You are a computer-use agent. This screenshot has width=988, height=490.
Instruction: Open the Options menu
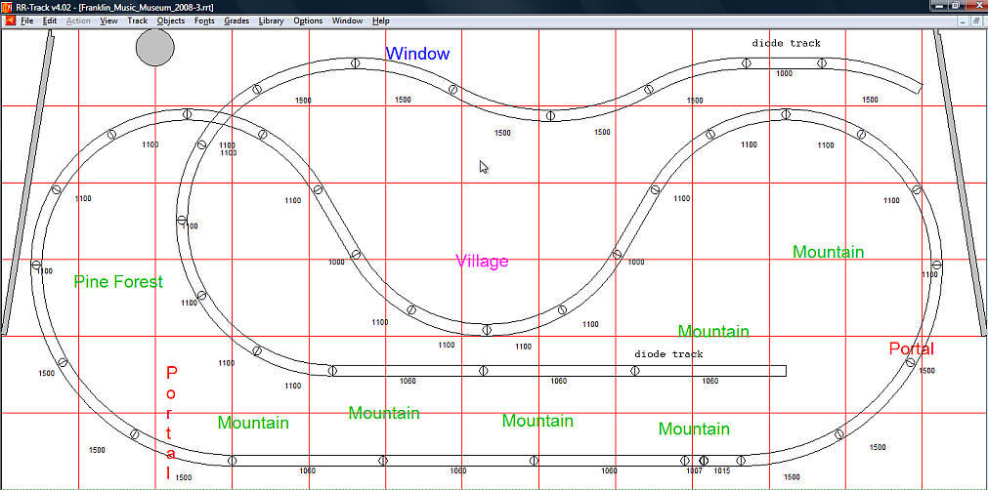click(x=308, y=20)
